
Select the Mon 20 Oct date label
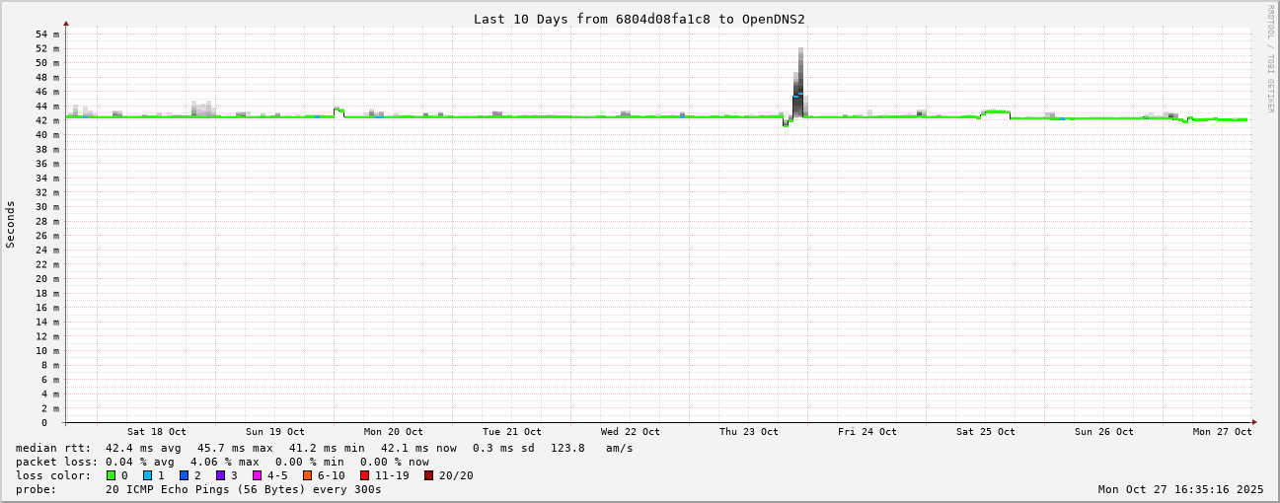click(393, 432)
